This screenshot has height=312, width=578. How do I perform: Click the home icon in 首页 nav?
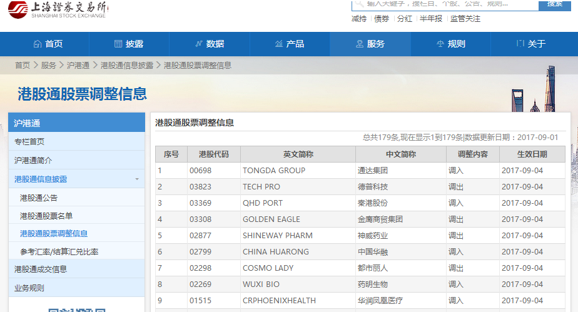(x=38, y=44)
